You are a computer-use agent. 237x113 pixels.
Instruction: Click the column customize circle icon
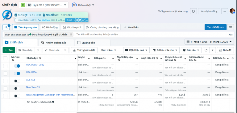(233, 58)
